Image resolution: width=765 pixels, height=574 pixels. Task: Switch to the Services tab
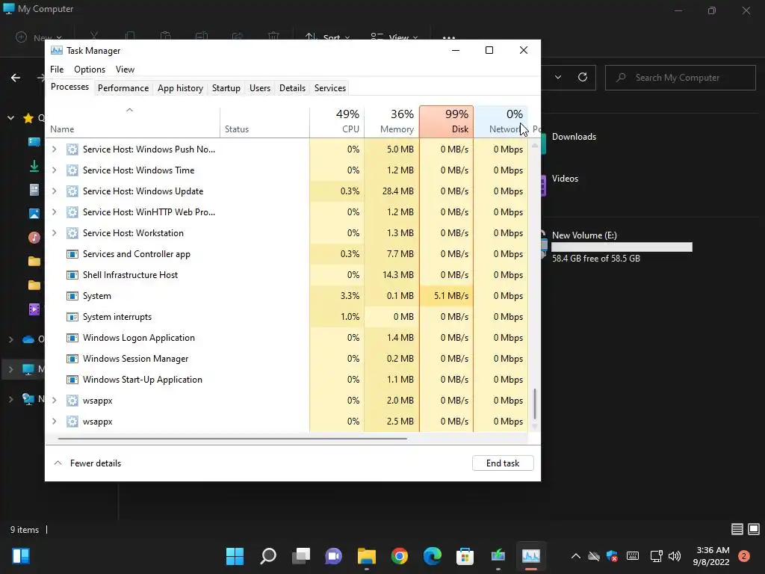pyautogui.click(x=329, y=88)
